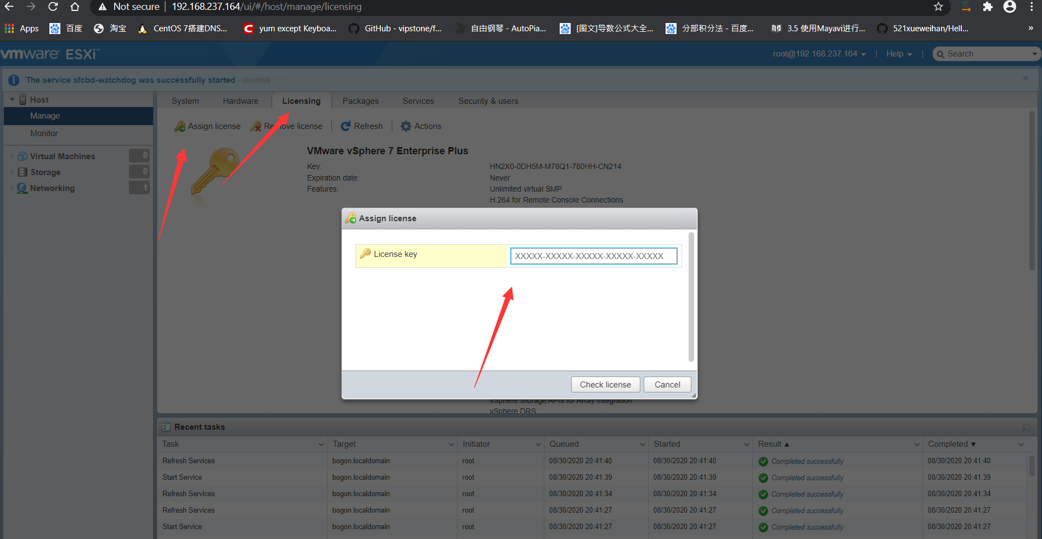Click the Refresh toolbar button
This screenshot has height=539, width=1042.
pos(362,126)
